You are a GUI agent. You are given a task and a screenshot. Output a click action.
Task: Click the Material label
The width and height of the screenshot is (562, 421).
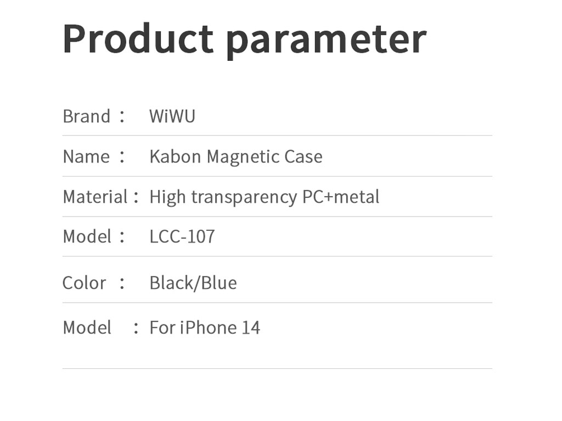coord(95,197)
